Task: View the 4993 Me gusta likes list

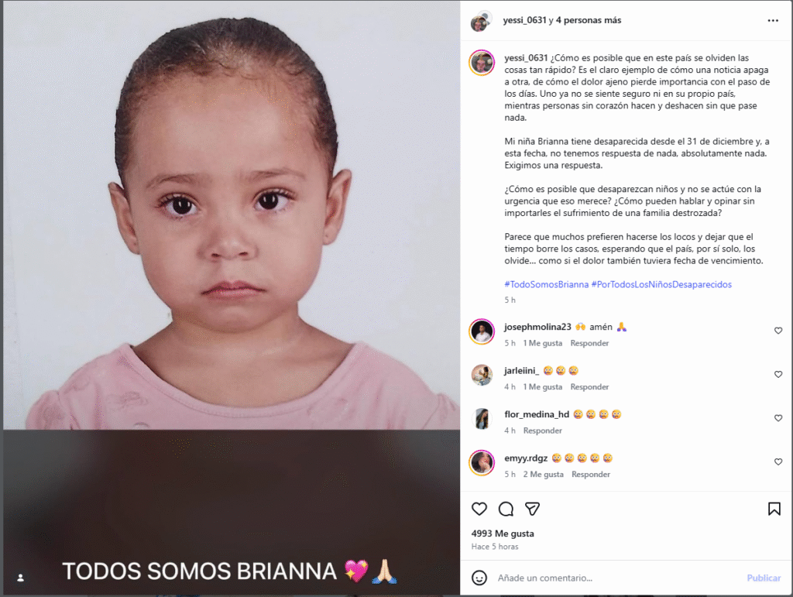Action: pyautogui.click(x=502, y=534)
